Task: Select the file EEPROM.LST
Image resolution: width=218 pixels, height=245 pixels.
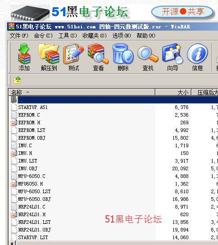Action: tap(32, 130)
